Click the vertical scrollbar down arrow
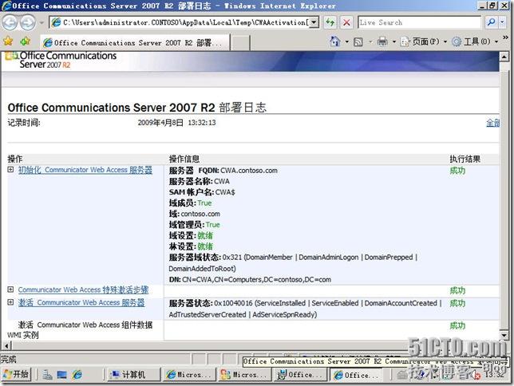The width and height of the screenshot is (514, 386). tap(504, 335)
